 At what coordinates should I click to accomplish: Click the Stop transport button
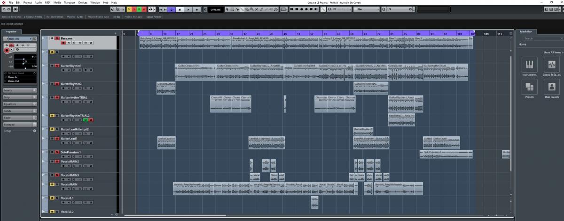[x=180, y=9]
